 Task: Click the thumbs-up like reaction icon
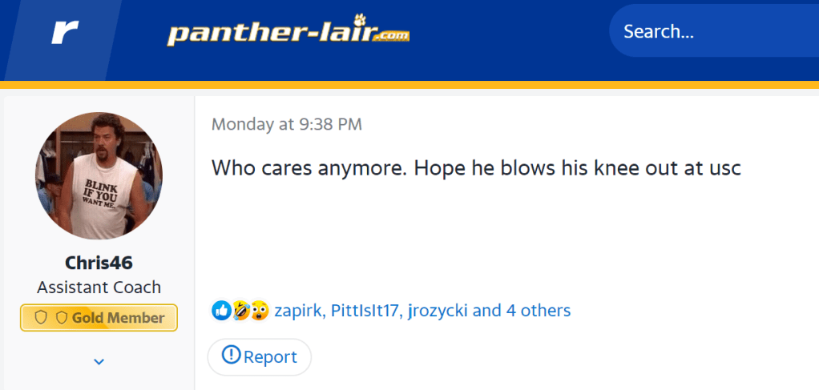tap(221, 310)
